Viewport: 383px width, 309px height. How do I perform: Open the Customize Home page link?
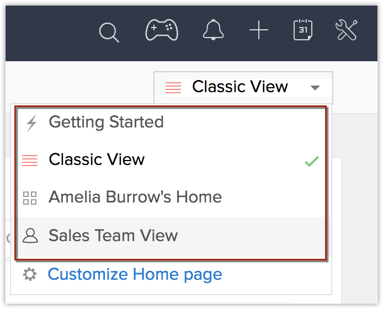[x=135, y=274]
